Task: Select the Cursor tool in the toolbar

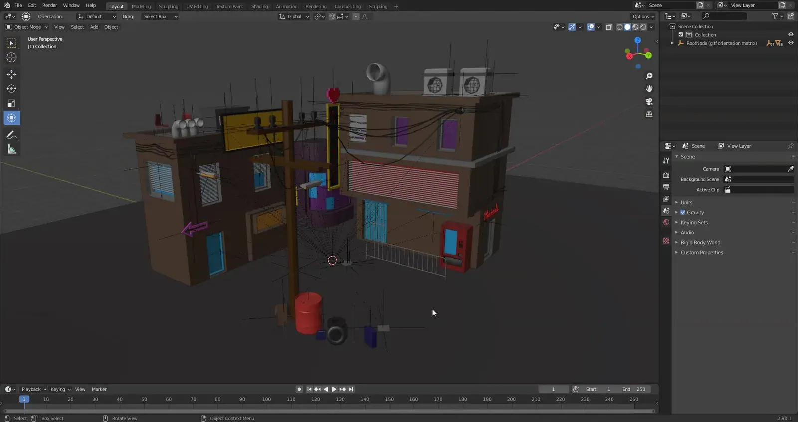Action: (11, 58)
